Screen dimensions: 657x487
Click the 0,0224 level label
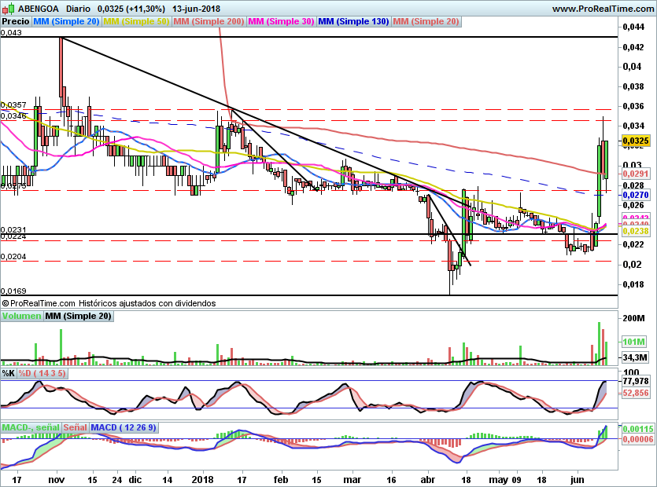13,236
